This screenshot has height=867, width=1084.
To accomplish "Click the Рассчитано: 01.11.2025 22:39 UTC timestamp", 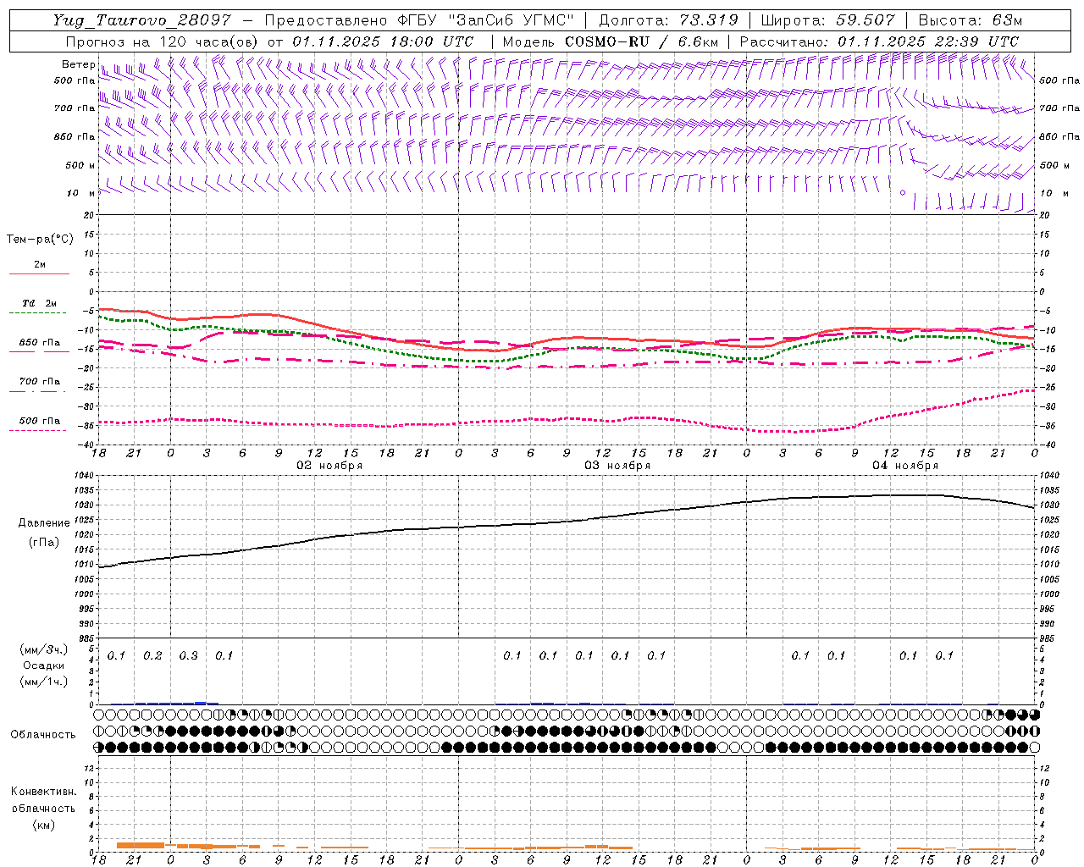I will pyautogui.click(x=879, y=41).
